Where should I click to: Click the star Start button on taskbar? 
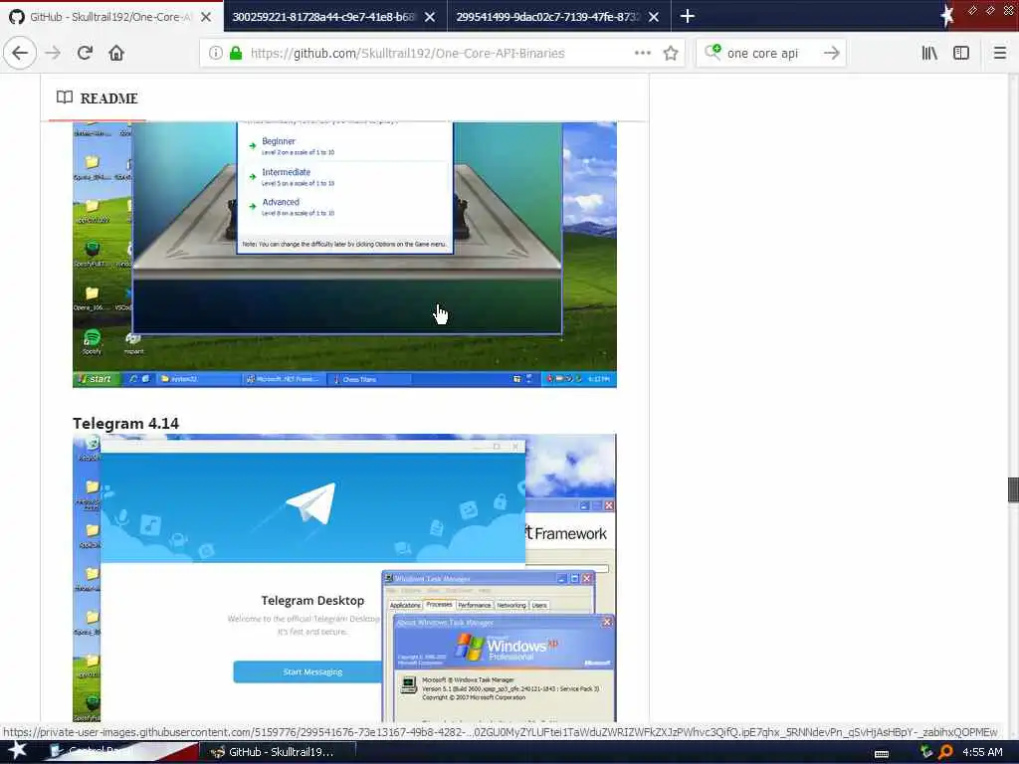coord(17,751)
